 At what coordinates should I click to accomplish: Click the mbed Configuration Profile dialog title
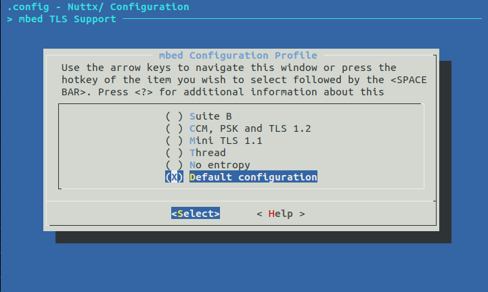pyautogui.click(x=238, y=55)
